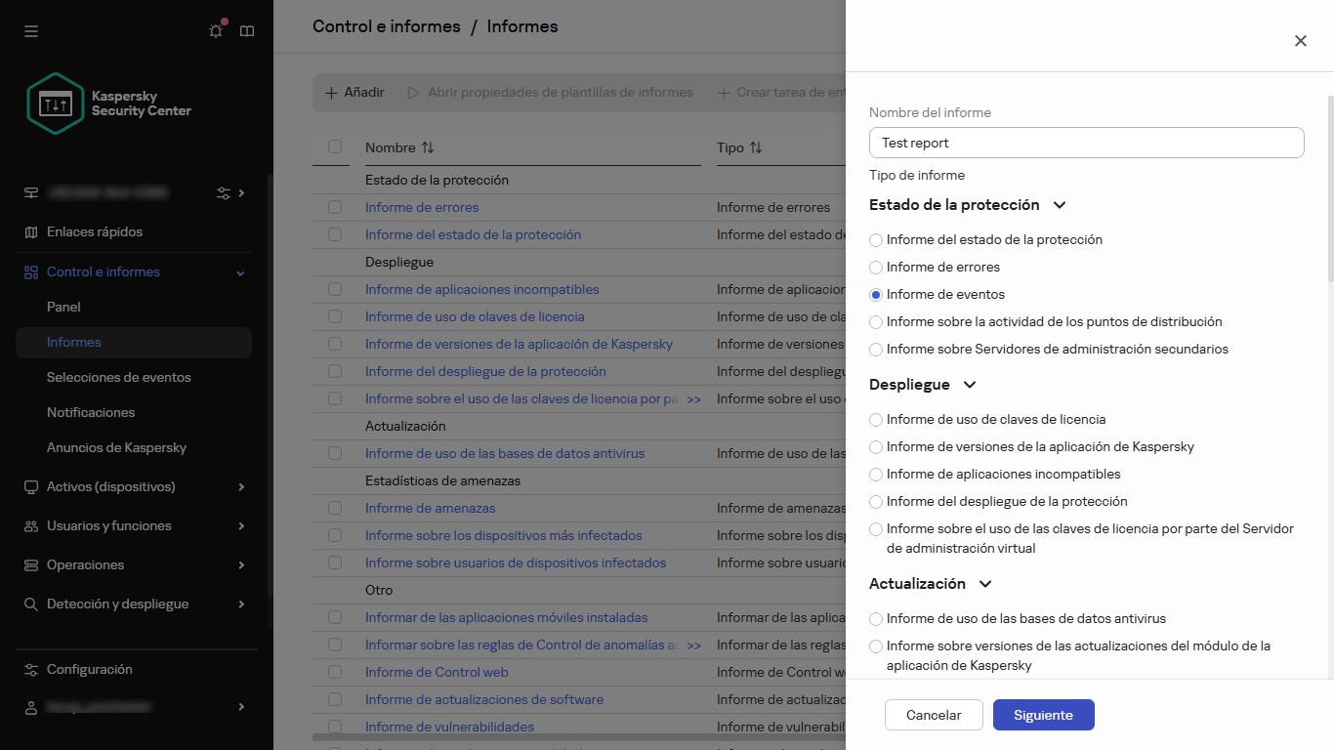Click the Nombre del informe text field
The height and width of the screenshot is (750, 1334).
click(x=1086, y=143)
